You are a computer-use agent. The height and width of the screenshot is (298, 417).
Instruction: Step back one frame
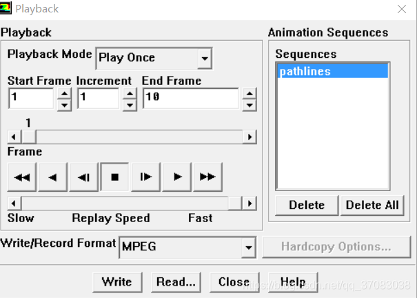pyautogui.click(x=84, y=177)
